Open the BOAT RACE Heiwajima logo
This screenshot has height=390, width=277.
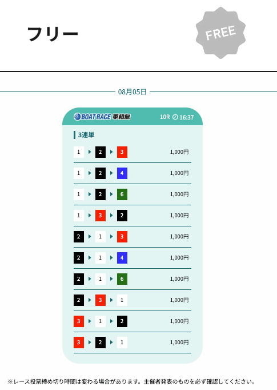tap(102, 117)
